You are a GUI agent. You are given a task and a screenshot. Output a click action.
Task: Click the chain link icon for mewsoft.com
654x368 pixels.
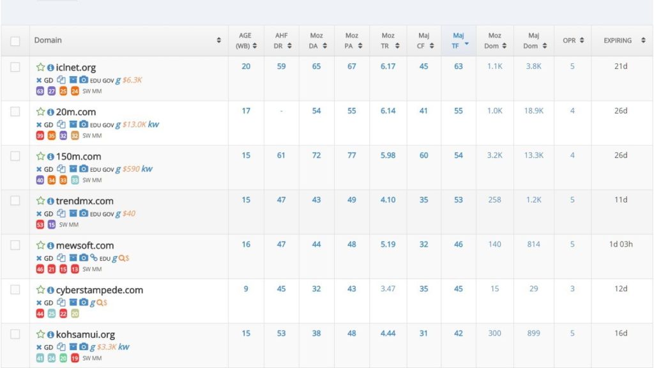94,258
